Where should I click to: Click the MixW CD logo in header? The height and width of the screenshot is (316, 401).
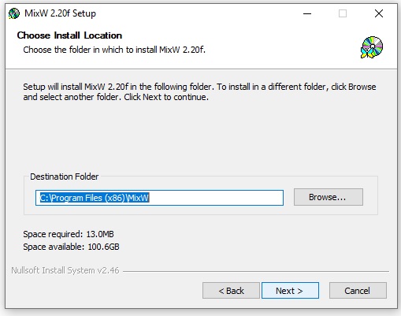(x=372, y=47)
